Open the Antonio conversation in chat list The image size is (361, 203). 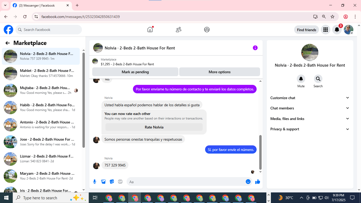tap(41, 125)
